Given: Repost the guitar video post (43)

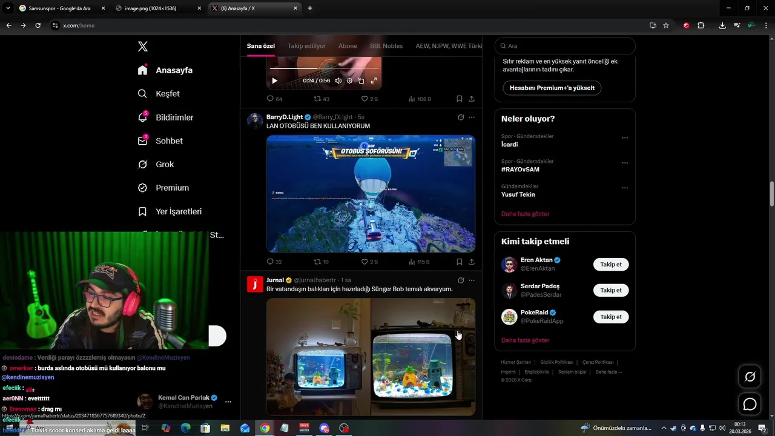Looking at the screenshot, I should tap(322, 99).
